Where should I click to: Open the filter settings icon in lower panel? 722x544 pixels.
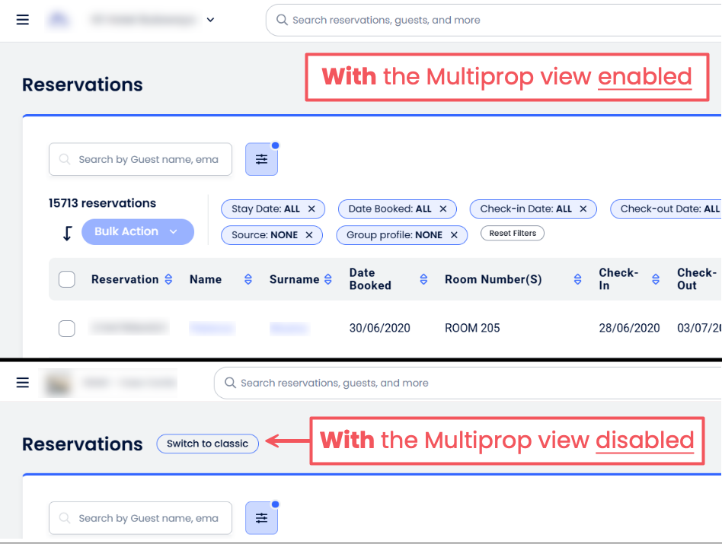[x=261, y=518]
